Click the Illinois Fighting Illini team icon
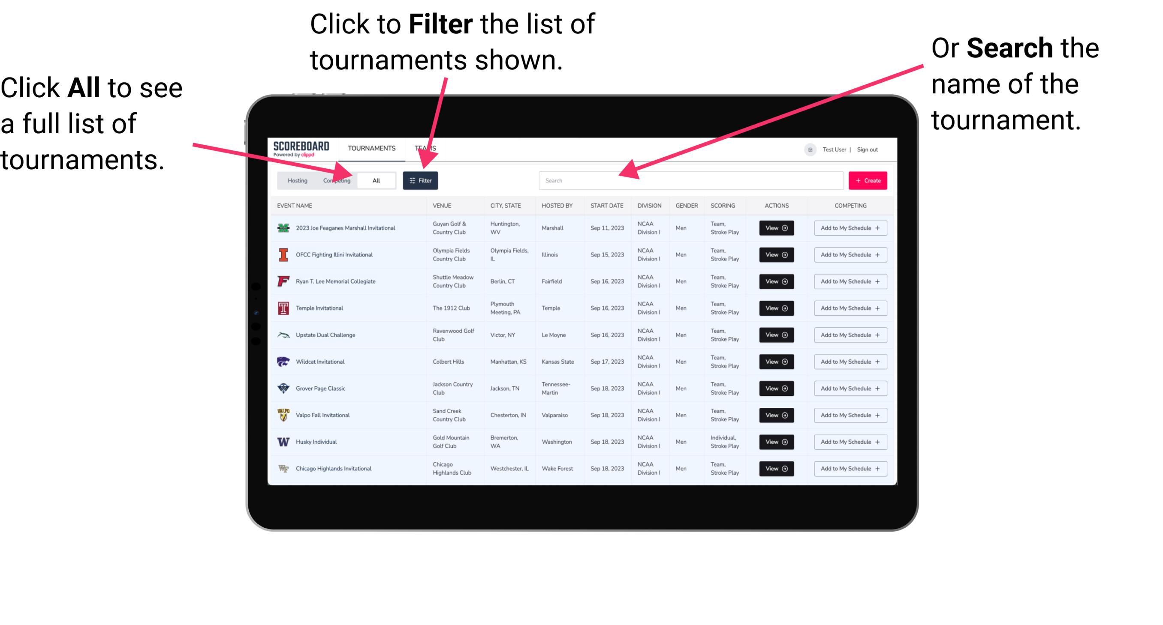The height and width of the screenshot is (625, 1163). (283, 256)
